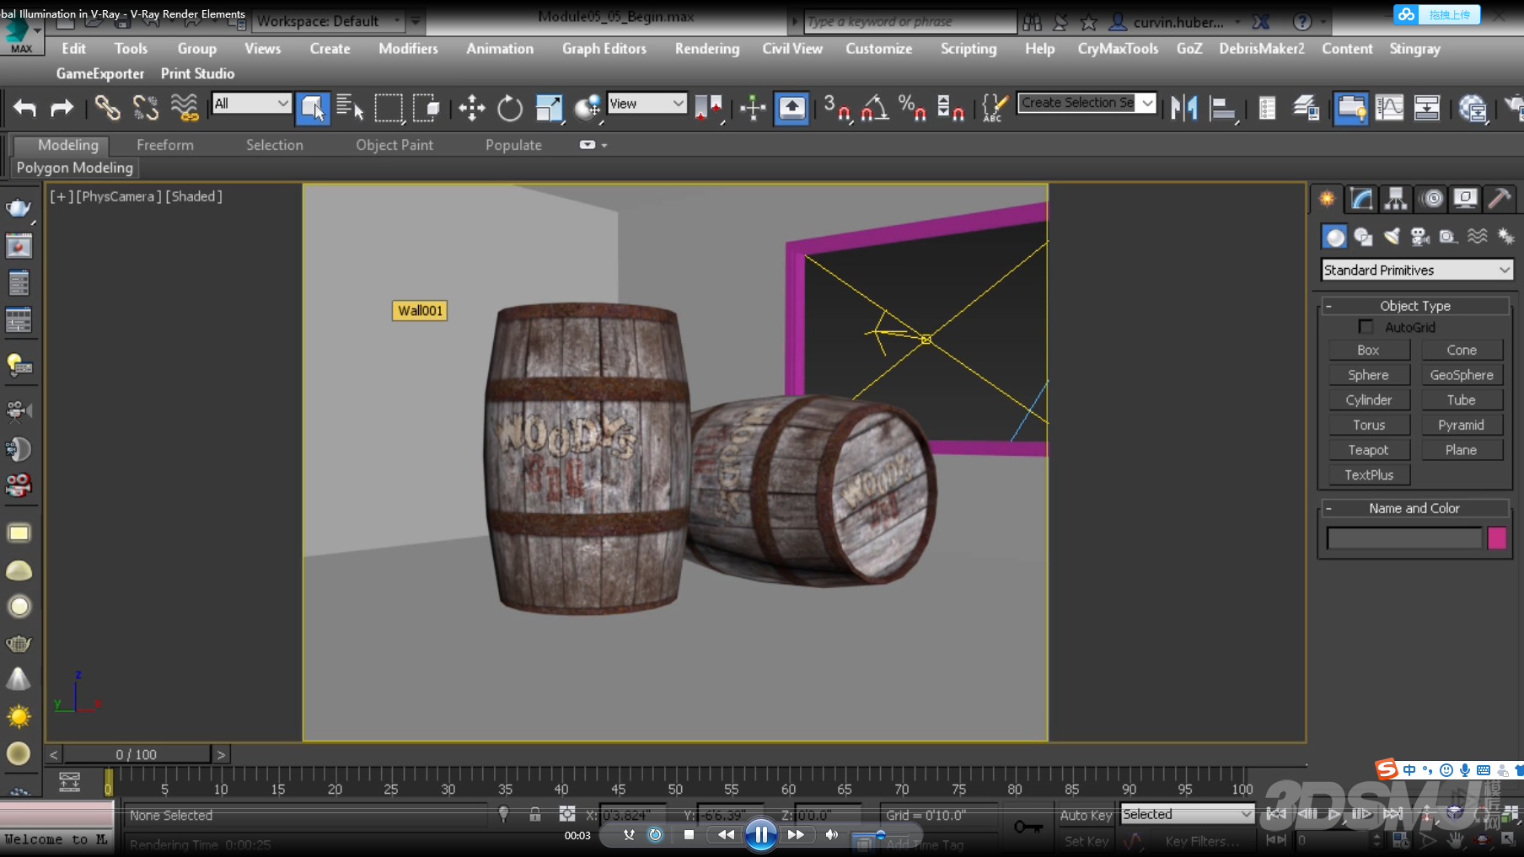
Task: Click the Mirror tool icon
Action: [1184, 108]
